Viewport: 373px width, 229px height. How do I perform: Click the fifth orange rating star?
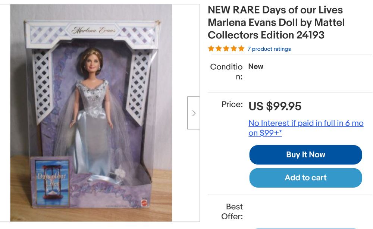(x=241, y=49)
